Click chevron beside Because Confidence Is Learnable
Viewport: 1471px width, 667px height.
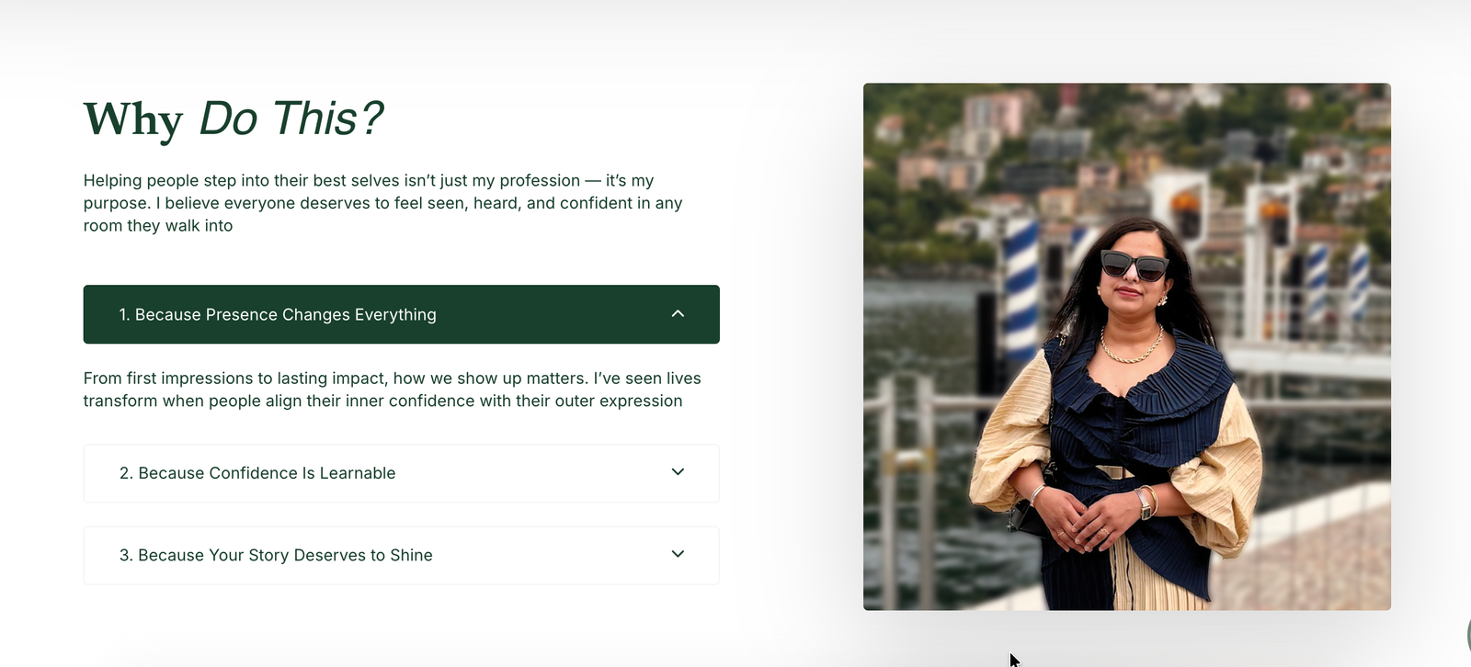678,472
